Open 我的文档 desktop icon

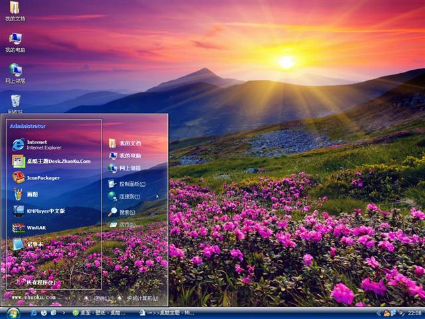click(x=15, y=11)
